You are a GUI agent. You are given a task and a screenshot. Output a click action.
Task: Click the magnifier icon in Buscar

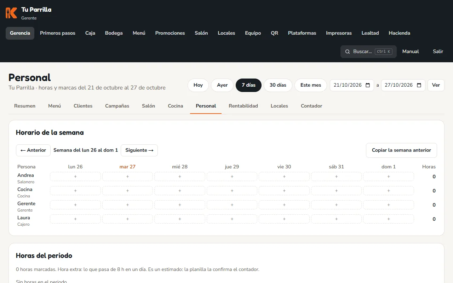(348, 52)
